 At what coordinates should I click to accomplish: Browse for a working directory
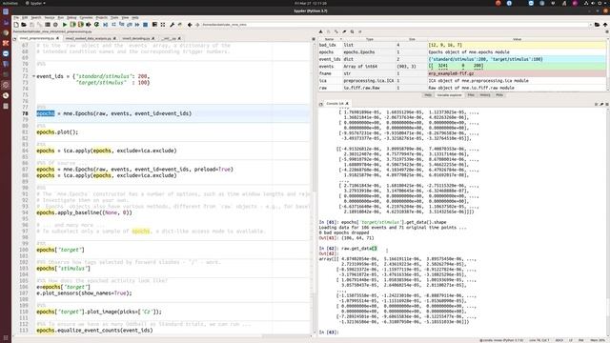pos(597,25)
